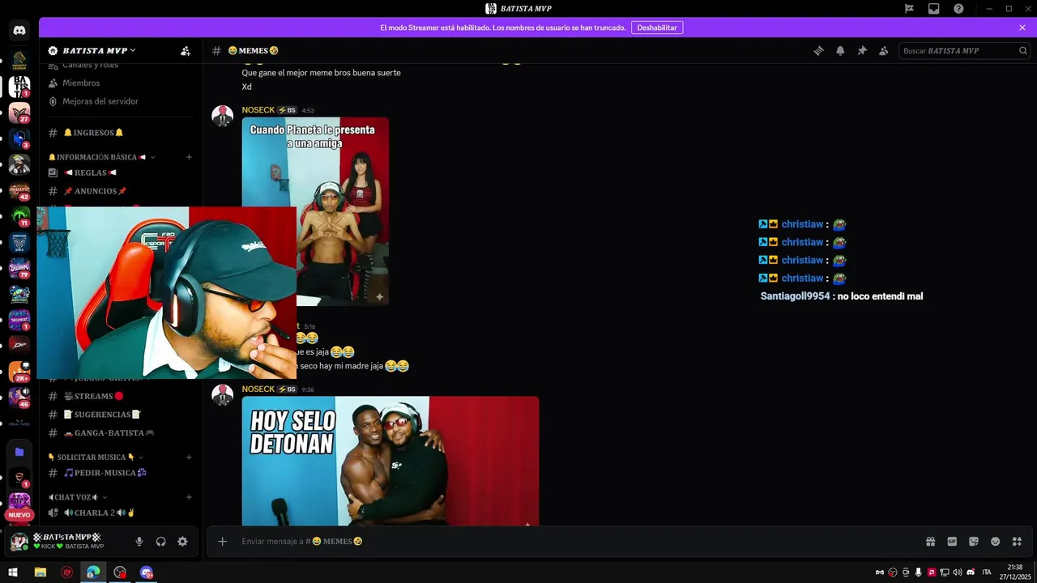
Task: Add channel to CHAT VOZ category
Action: (189, 497)
